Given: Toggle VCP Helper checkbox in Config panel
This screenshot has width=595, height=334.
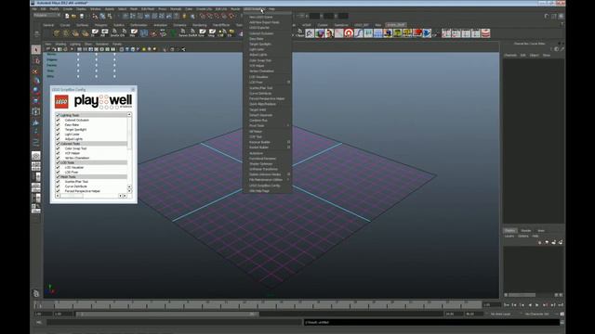Looking at the screenshot, I should 58,153.
